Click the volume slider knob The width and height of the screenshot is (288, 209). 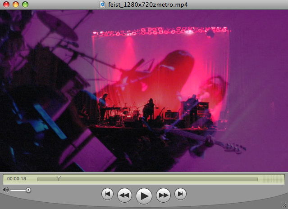pos(28,190)
